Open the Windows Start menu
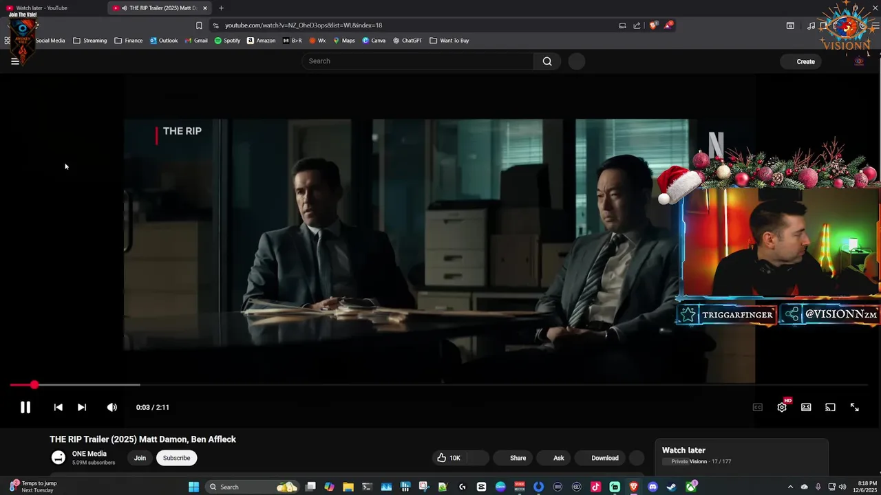This screenshot has height=495, width=881. tap(194, 487)
